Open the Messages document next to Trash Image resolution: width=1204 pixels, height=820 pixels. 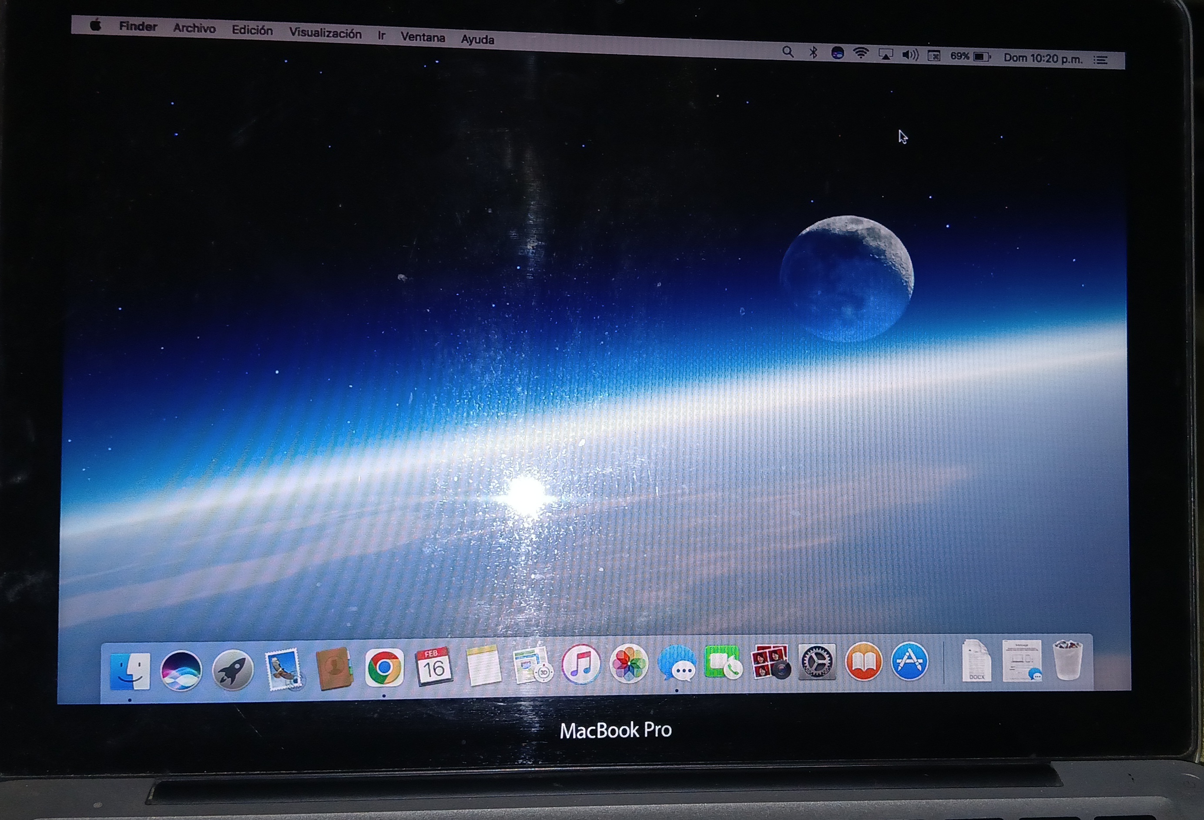pos(1022,660)
